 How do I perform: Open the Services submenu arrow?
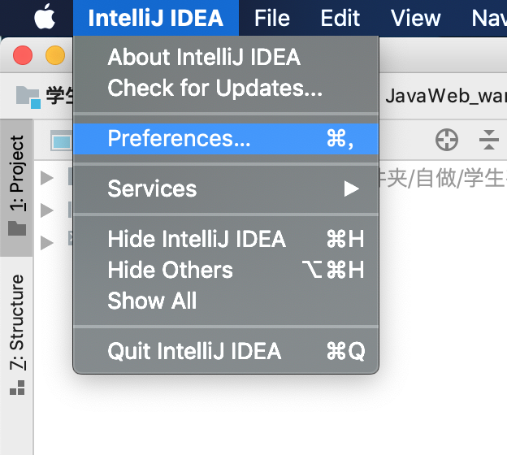tap(350, 189)
